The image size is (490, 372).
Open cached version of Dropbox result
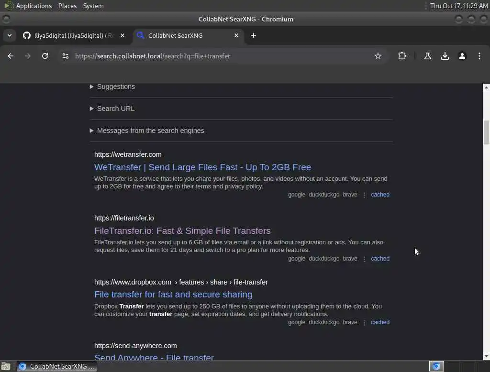pos(380,322)
